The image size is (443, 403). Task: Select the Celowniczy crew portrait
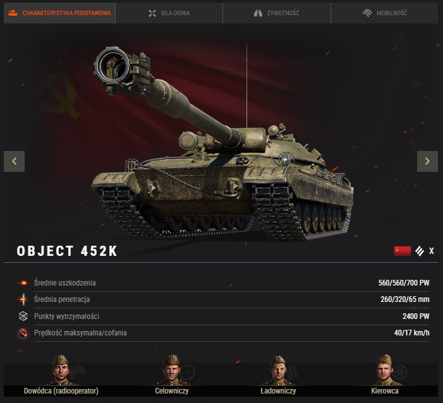(172, 371)
